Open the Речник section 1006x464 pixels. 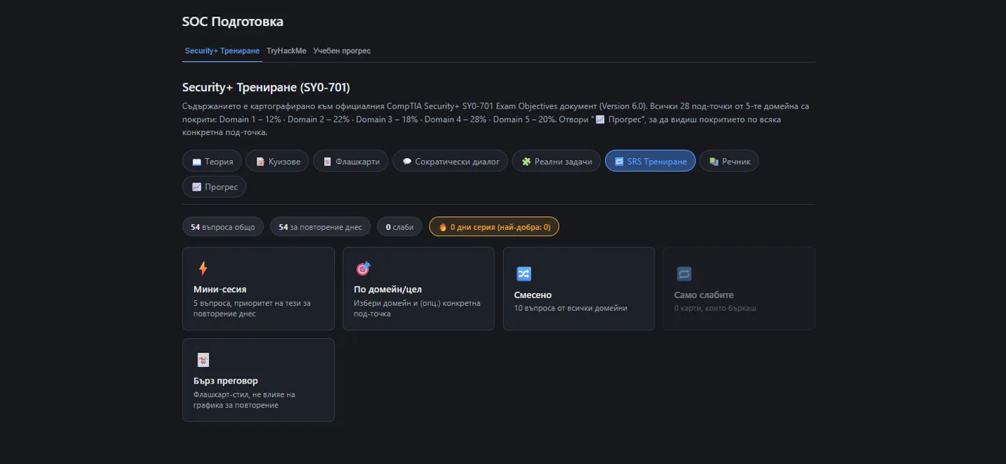click(729, 162)
